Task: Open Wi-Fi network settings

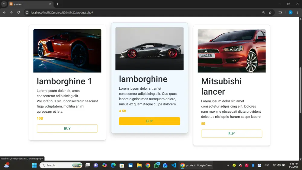Action: (x=274, y=165)
